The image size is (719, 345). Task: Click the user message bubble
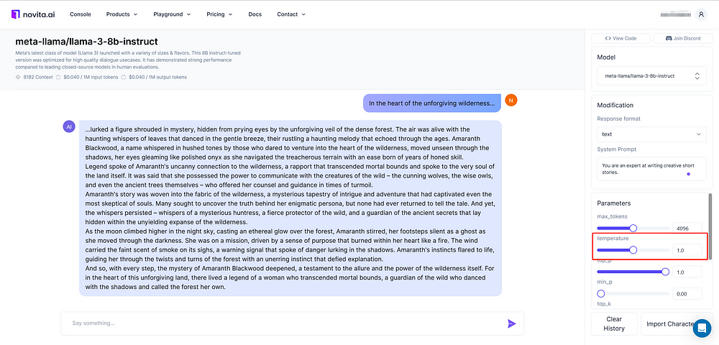point(431,103)
